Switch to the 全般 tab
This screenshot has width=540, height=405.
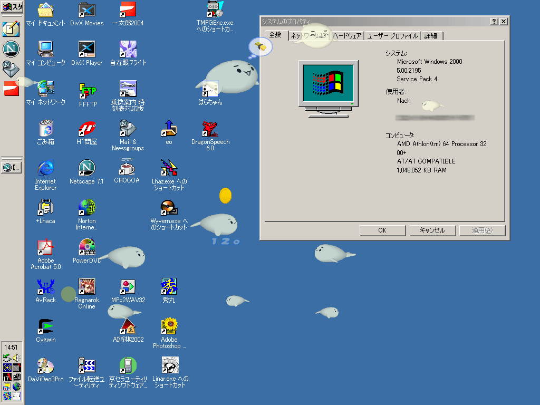coord(275,35)
